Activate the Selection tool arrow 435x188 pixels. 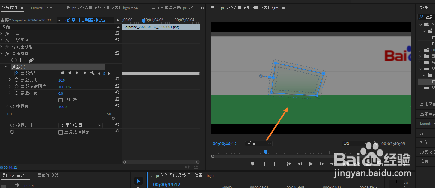(x=138, y=181)
